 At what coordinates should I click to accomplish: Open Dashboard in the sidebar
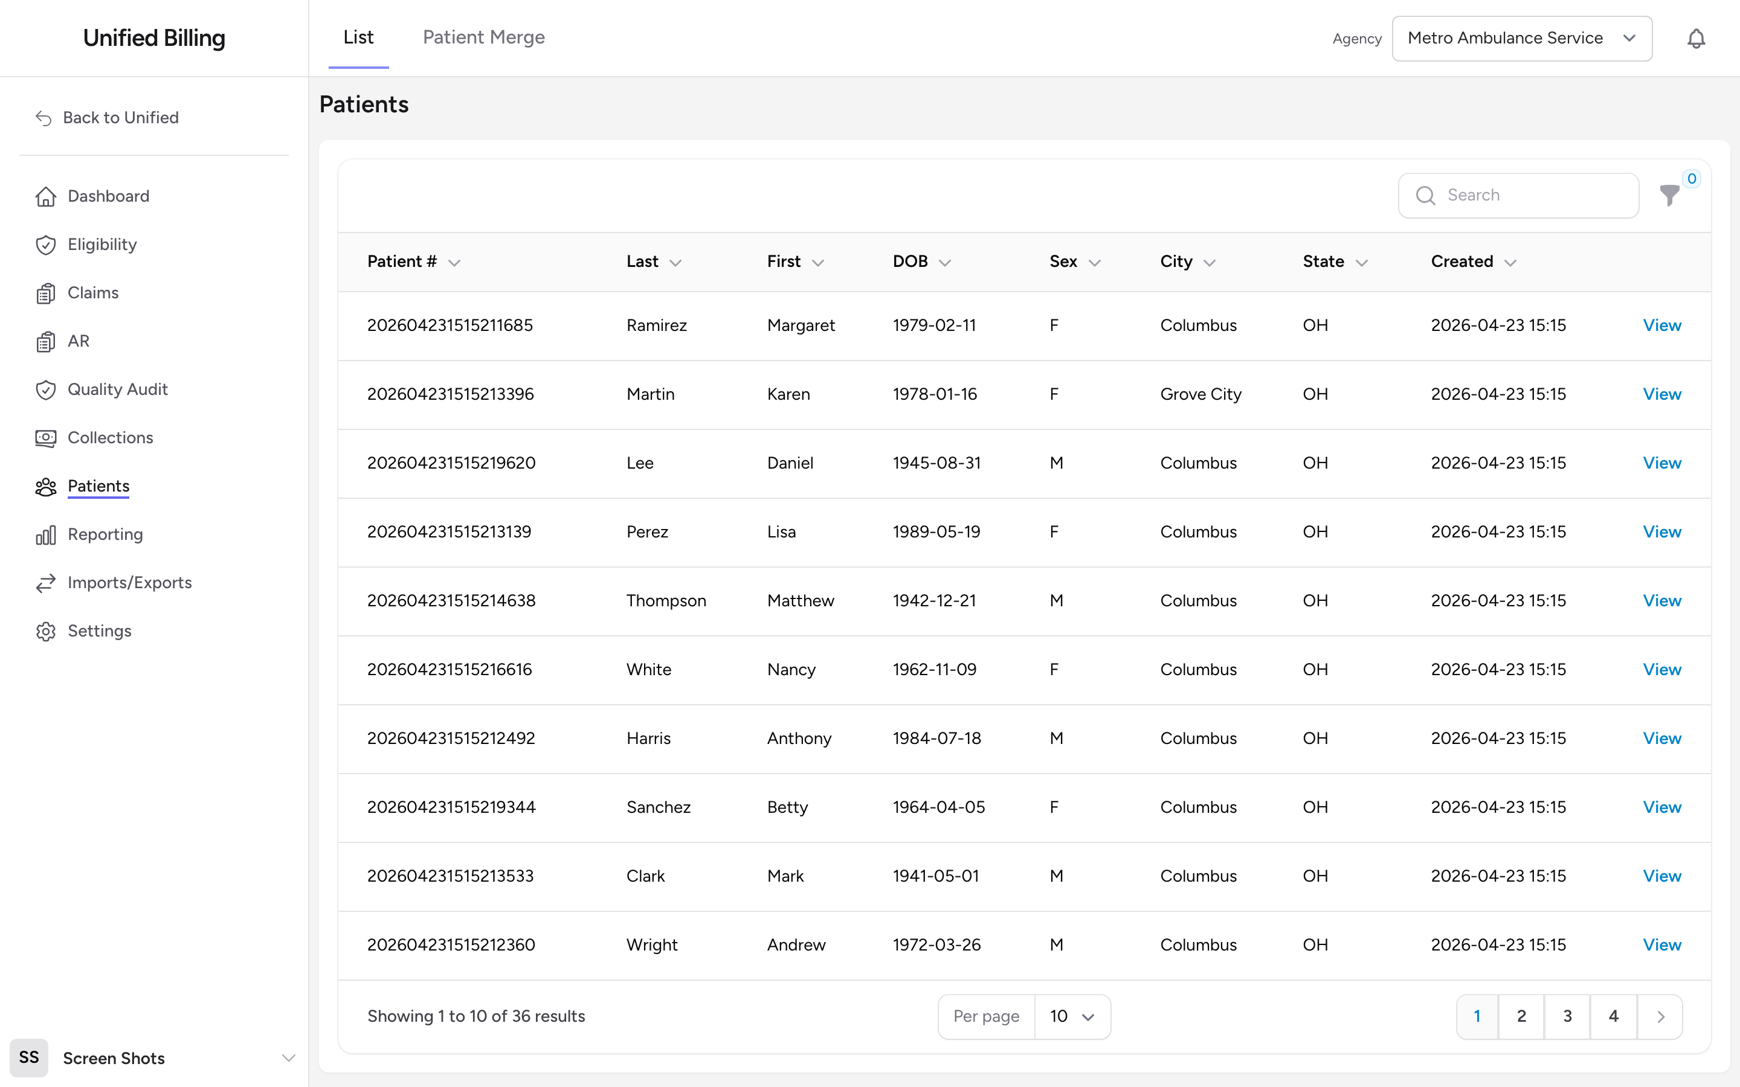[x=109, y=196]
